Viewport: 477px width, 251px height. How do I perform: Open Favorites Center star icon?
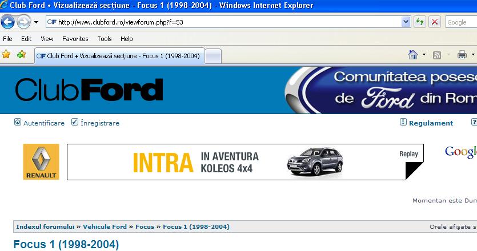click(6, 55)
